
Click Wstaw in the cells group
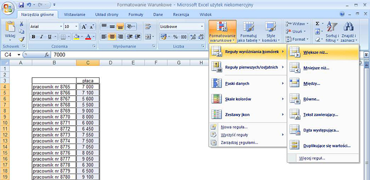[x=297, y=24]
